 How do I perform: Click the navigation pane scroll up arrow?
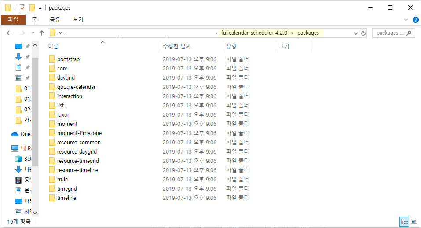coord(35,45)
